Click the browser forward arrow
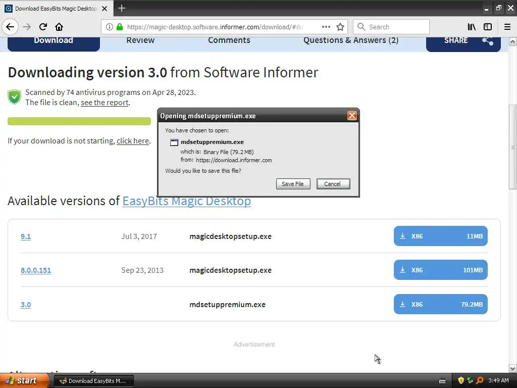 [x=27, y=27]
